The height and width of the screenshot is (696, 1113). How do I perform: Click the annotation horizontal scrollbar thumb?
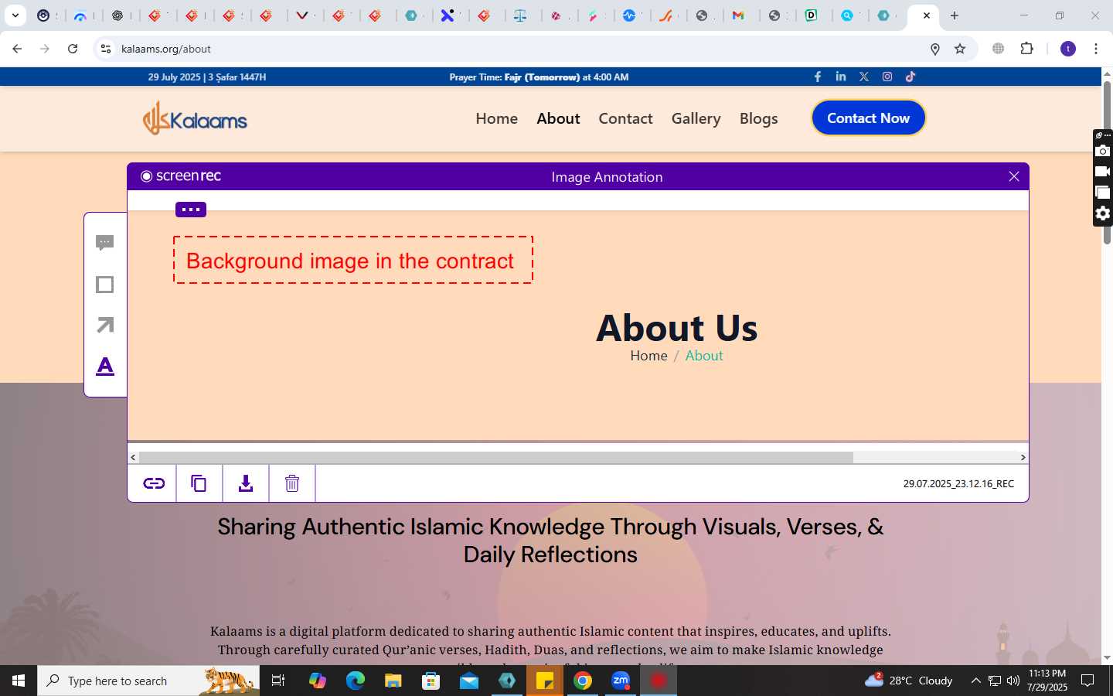click(495, 457)
